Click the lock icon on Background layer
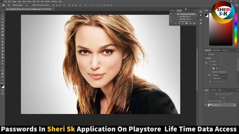Image resolution: width=239 pixels, height=134 pixels. coord(234,105)
